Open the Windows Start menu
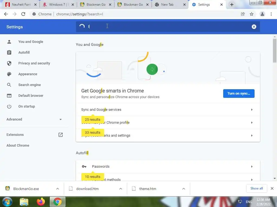 click(x=7, y=202)
